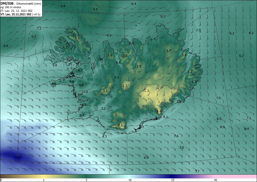Click the 1.6 value on the glacier's southern tip
The height and width of the screenshot is (182, 257).
(159, 111)
